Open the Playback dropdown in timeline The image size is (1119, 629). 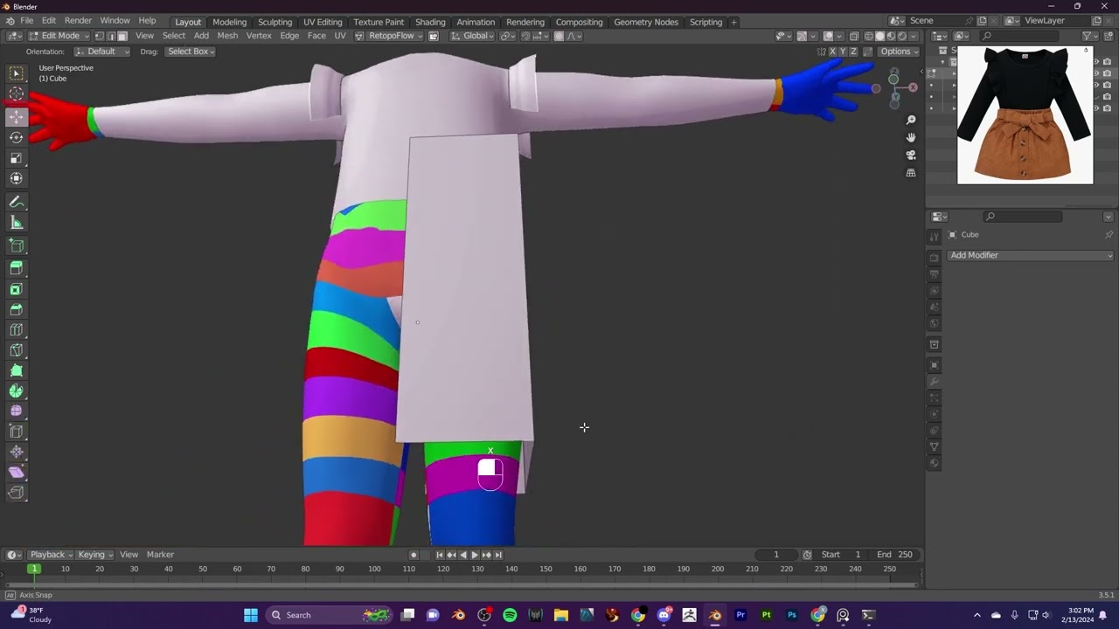51,555
